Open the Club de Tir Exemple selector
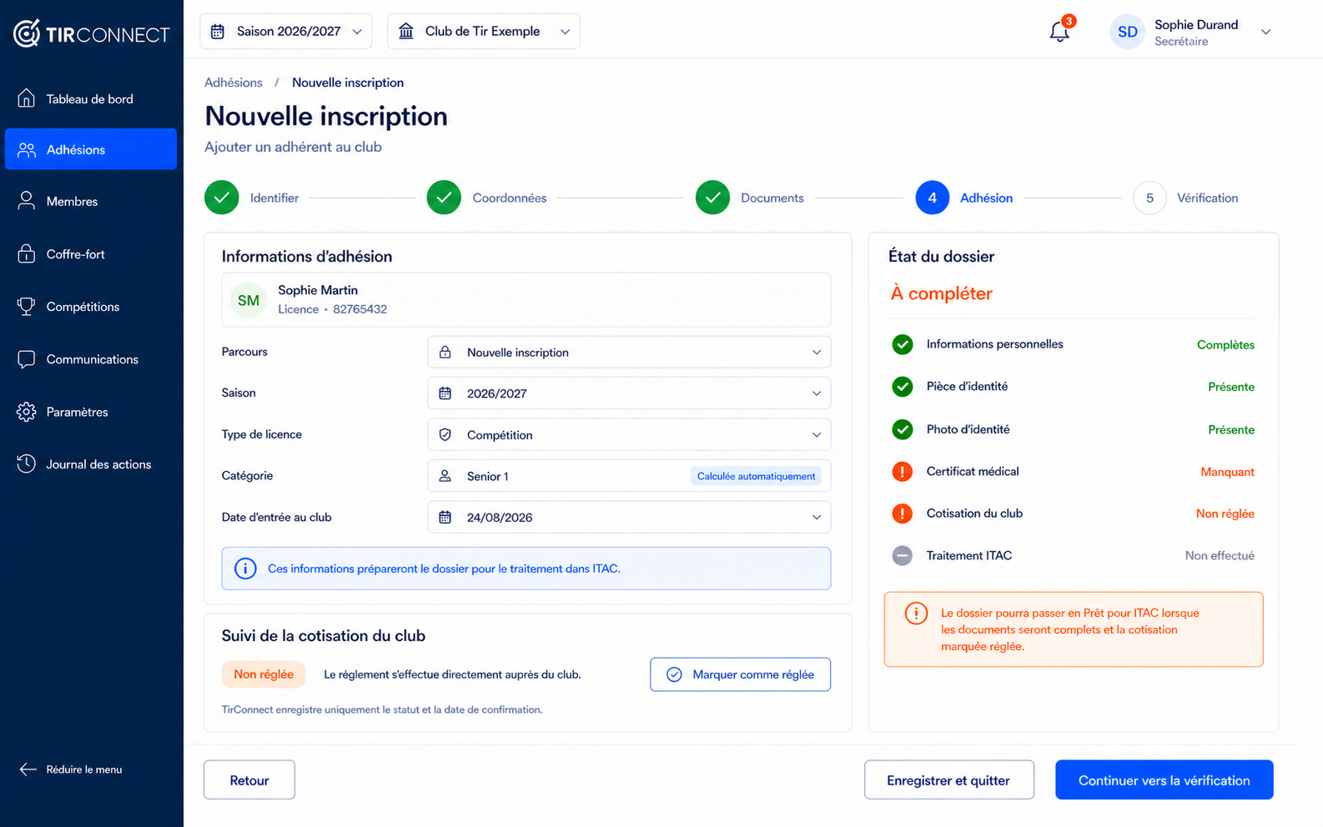 tap(484, 32)
